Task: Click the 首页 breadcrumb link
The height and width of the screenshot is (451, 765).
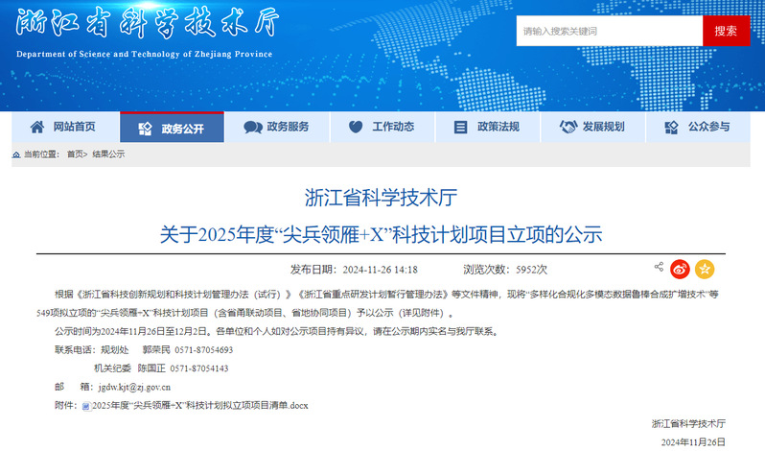Action: click(75, 154)
